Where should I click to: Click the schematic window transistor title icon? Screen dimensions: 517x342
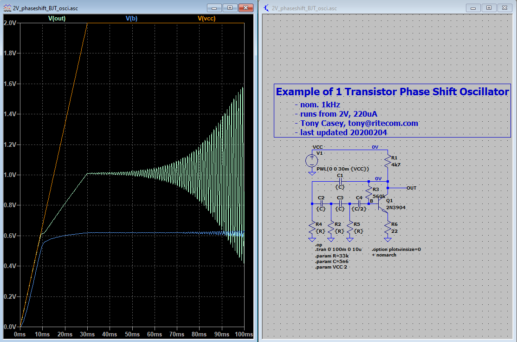click(266, 8)
